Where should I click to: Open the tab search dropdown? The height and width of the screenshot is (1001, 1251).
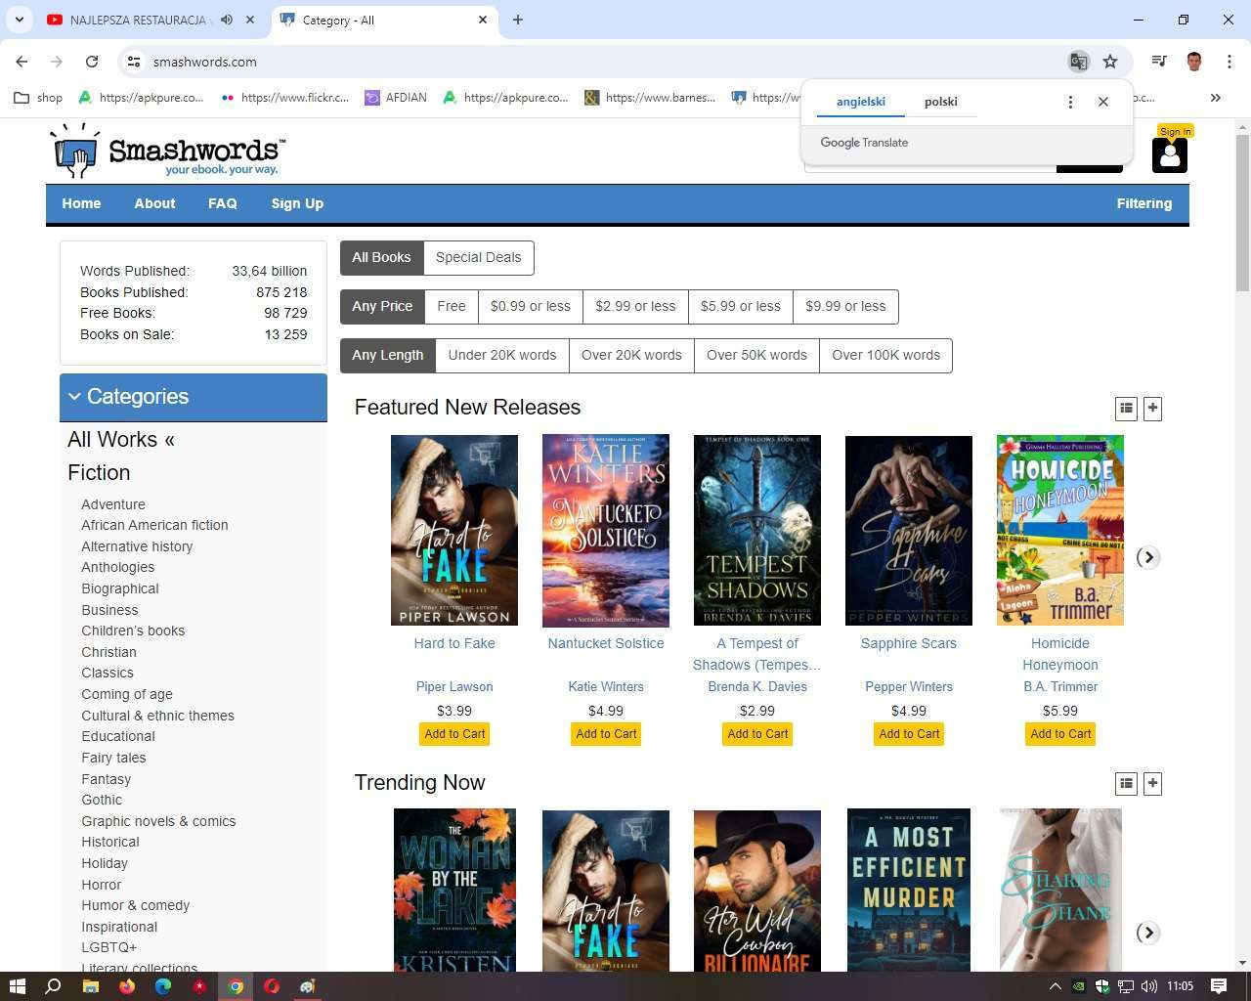click(19, 20)
